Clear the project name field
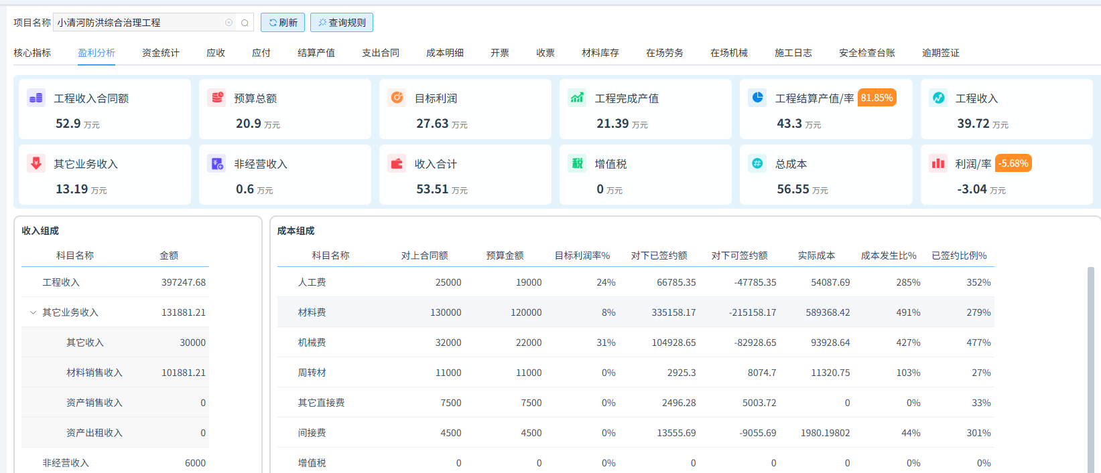The height and width of the screenshot is (473, 1101). point(229,23)
